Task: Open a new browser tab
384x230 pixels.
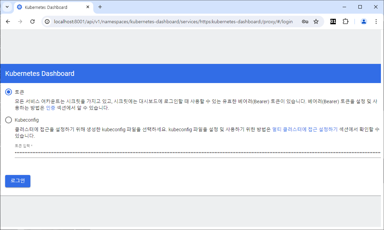Action: pos(100,7)
